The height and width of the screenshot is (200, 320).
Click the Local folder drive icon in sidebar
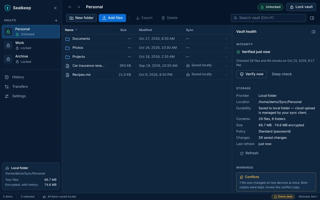pos(7,168)
